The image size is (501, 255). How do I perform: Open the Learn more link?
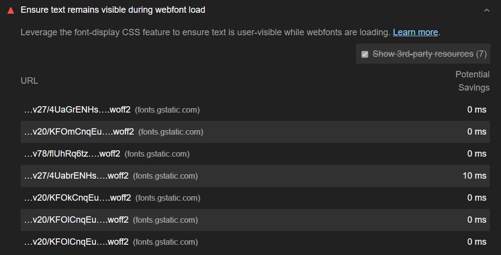point(415,32)
